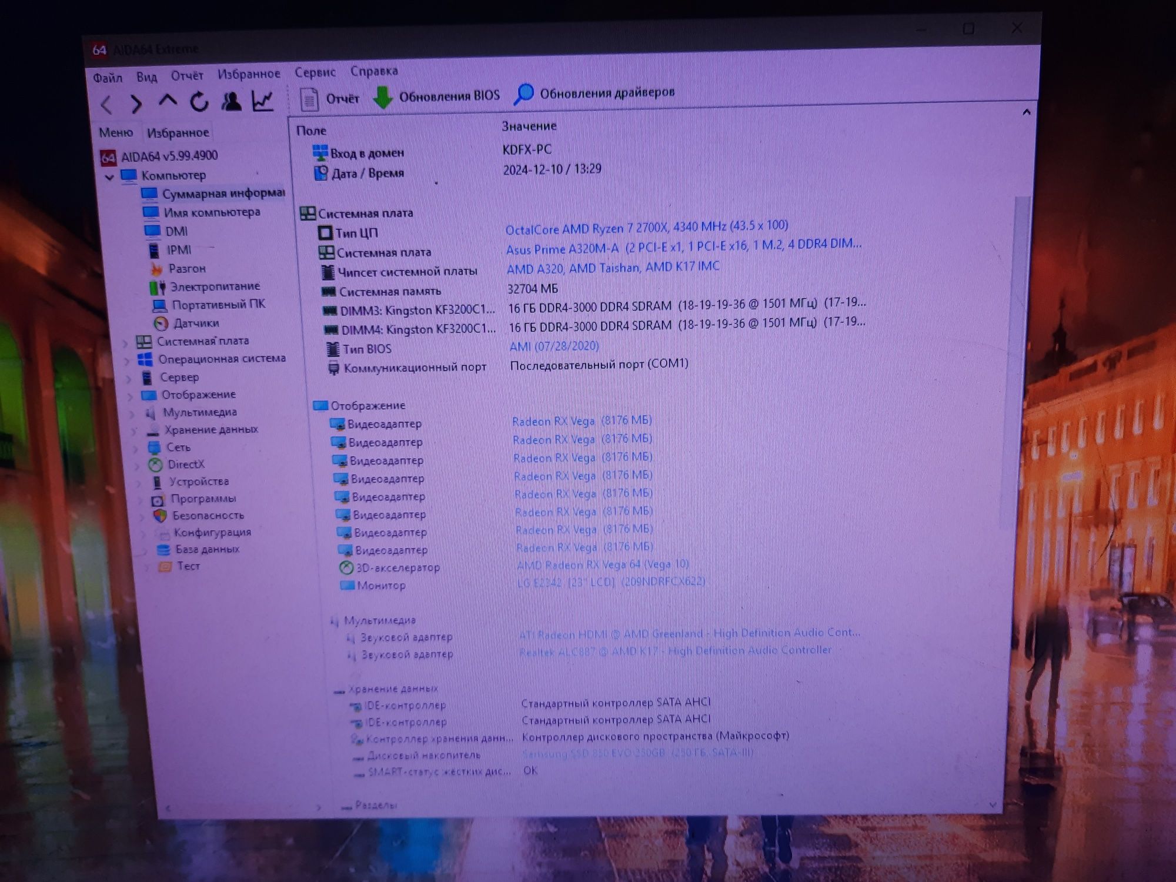Open the Вид menu
This screenshot has height=882, width=1176.
coord(147,77)
